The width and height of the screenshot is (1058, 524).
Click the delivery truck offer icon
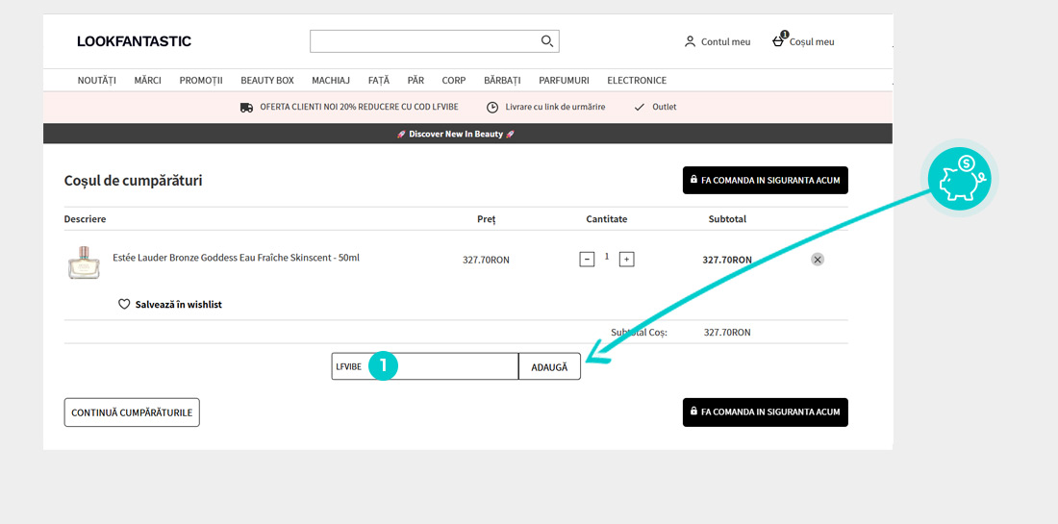click(246, 107)
